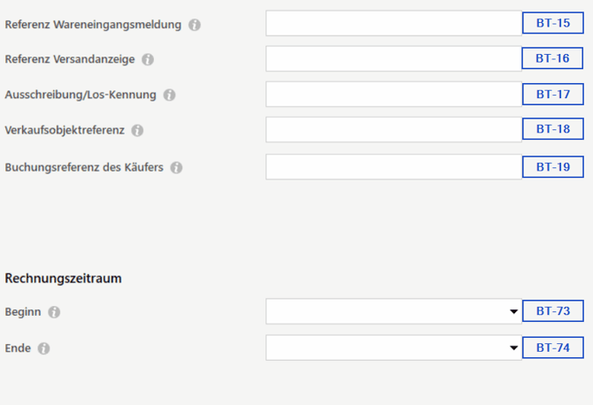Click the BT-16 tag button
This screenshot has height=405, width=593.
[x=552, y=58]
